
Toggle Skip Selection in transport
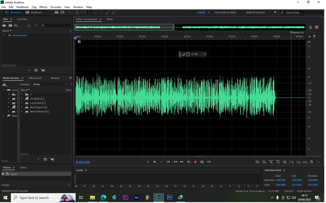click(x=209, y=162)
